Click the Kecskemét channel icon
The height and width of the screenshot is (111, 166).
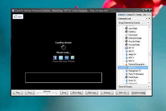click(126, 35)
